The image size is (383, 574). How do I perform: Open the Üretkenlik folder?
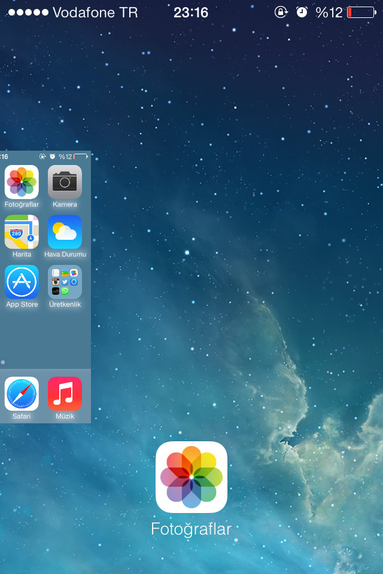(x=65, y=282)
